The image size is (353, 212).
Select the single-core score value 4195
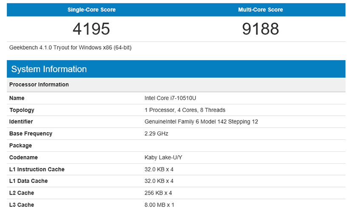[x=91, y=29]
